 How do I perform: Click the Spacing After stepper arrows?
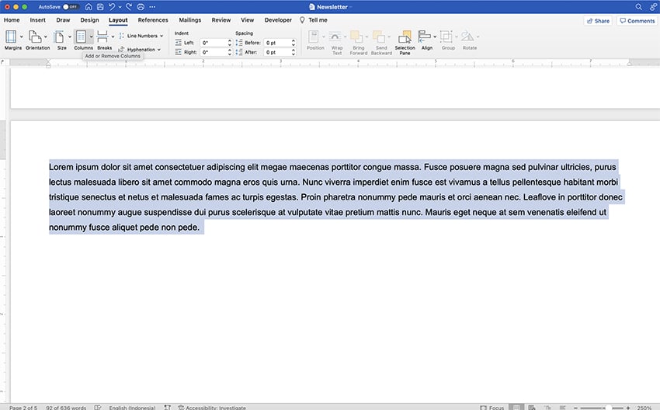(294, 52)
